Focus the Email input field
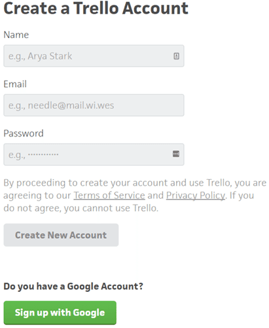The width and height of the screenshot is (269, 328). (94, 105)
